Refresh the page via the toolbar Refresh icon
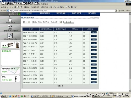 (x=18, y=7)
